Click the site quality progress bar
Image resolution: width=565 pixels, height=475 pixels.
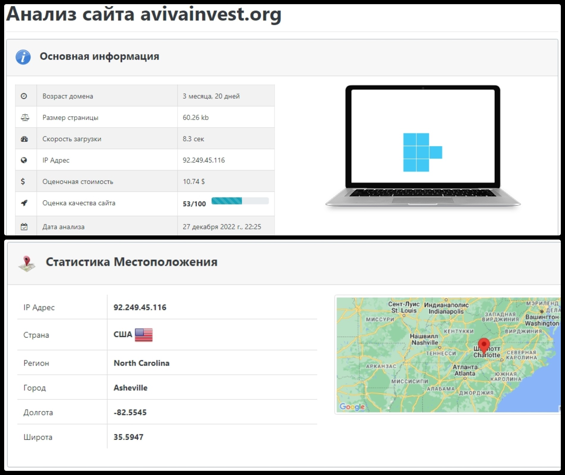[x=240, y=201]
